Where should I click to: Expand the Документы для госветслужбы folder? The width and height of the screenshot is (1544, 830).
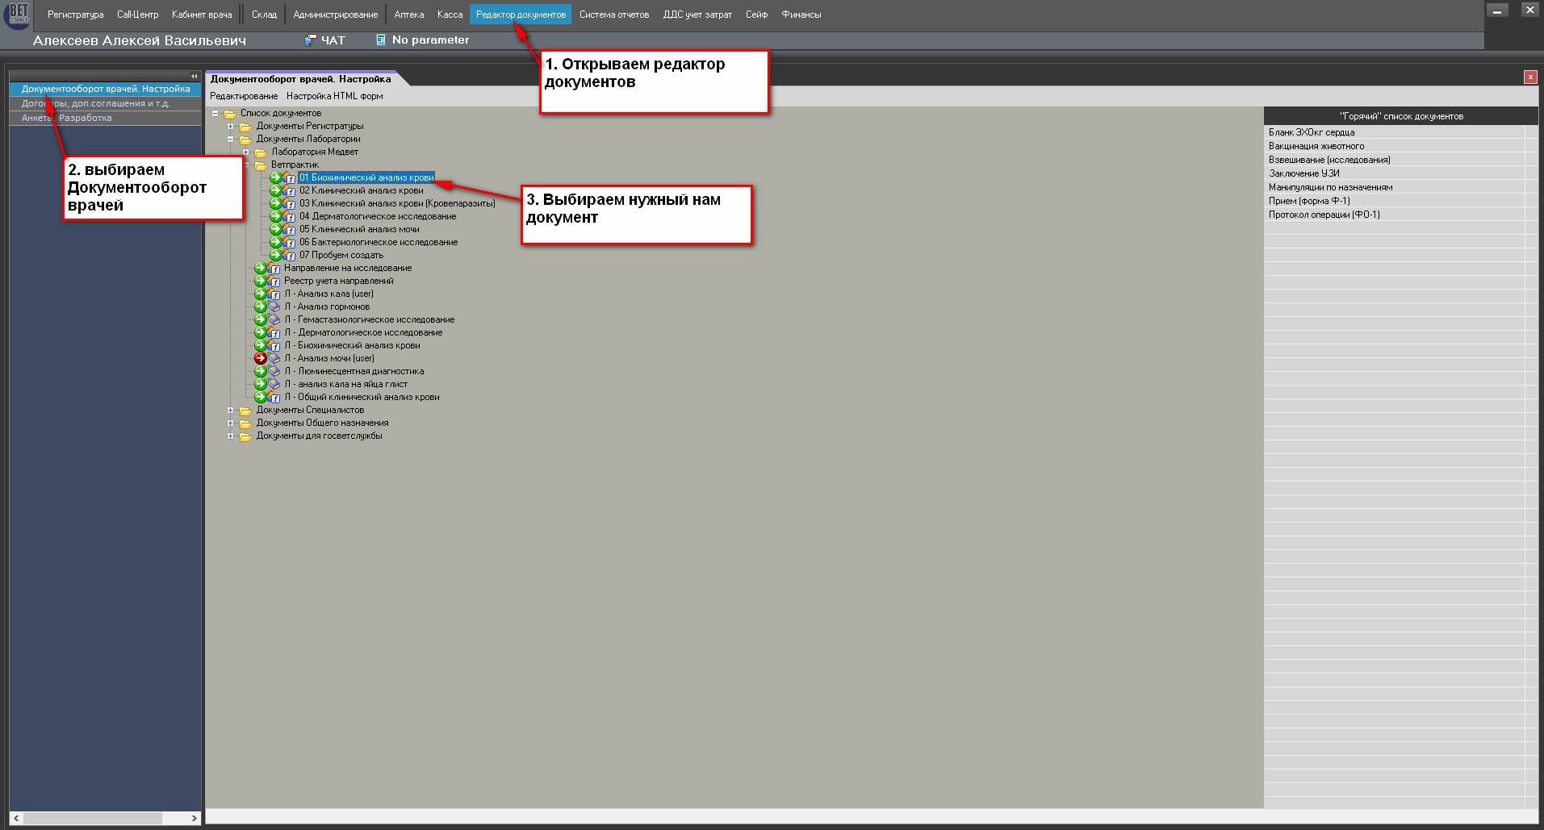click(x=231, y=436)
